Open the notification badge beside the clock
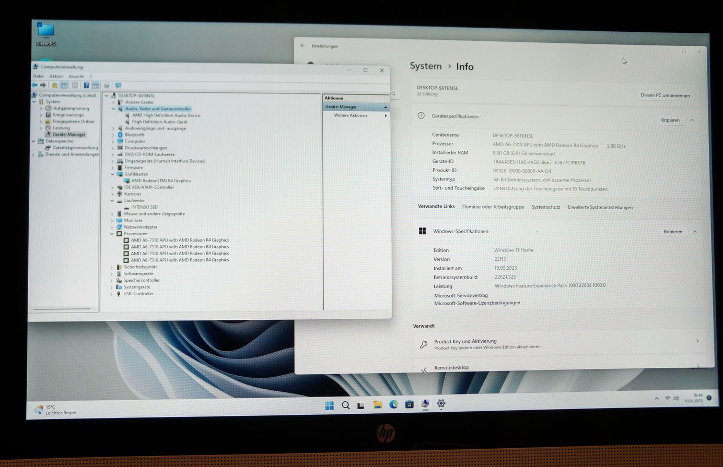The height and width of the screenshot is (467, 723). (x=709, y=398)
